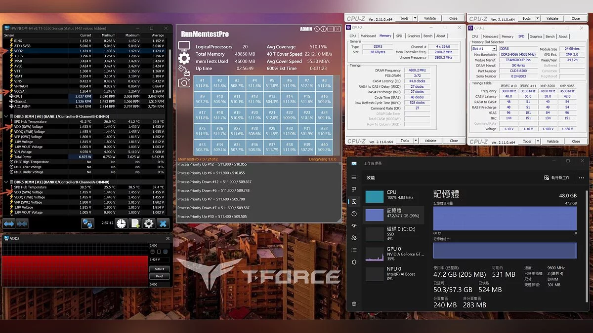Click the VDD2 graph maximum value field 2.000
Viewport: 593px width, 333px height.
159,245
